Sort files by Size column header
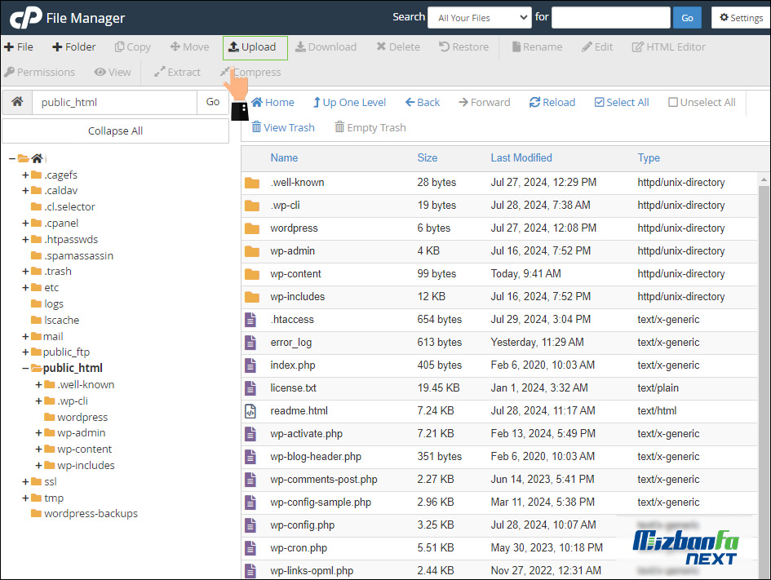The image size is (771, 580). (428, 157)
